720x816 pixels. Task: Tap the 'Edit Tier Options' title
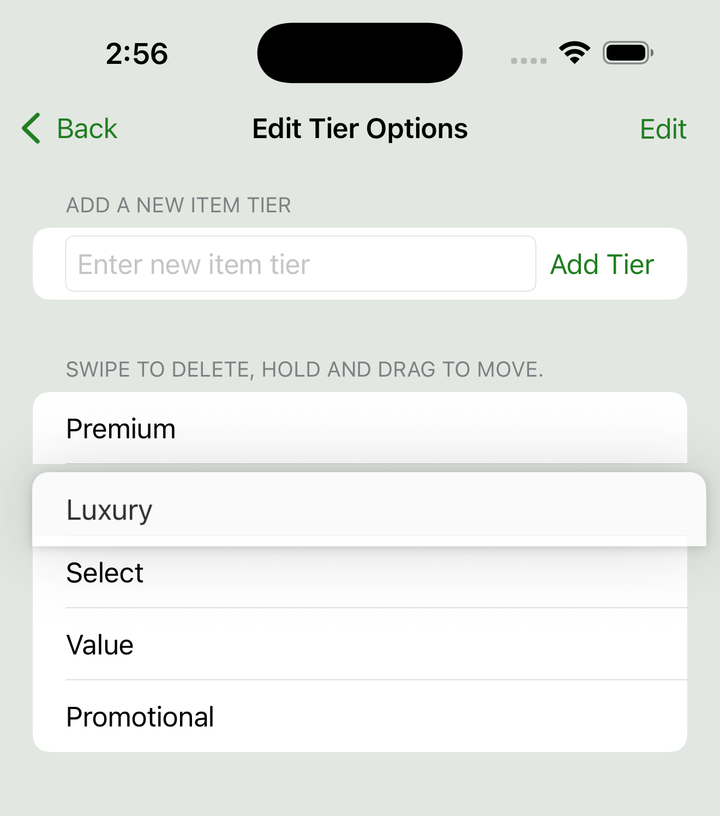click(360, 129)
